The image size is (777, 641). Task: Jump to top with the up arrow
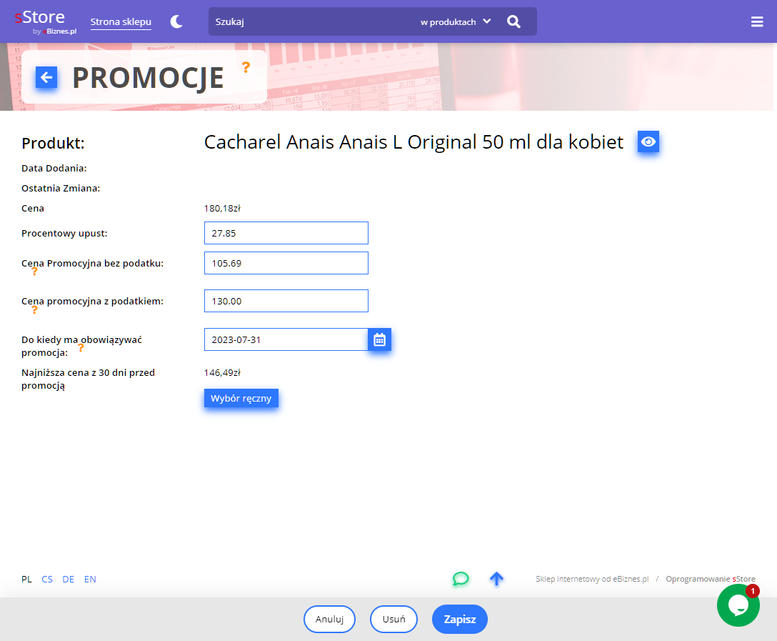(496, 579)
